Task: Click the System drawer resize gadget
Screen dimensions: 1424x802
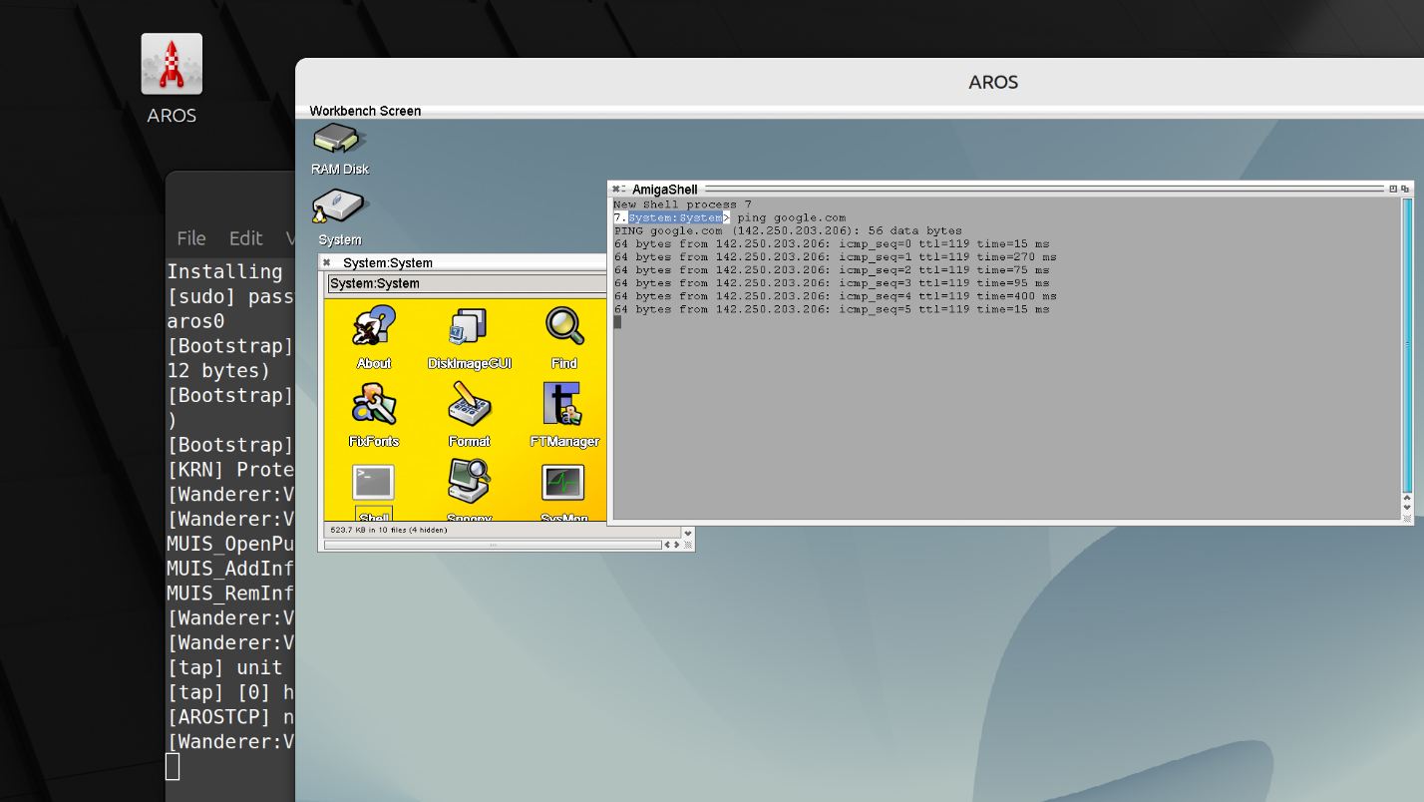Action: pyautogui.click(x=688, y=545)
